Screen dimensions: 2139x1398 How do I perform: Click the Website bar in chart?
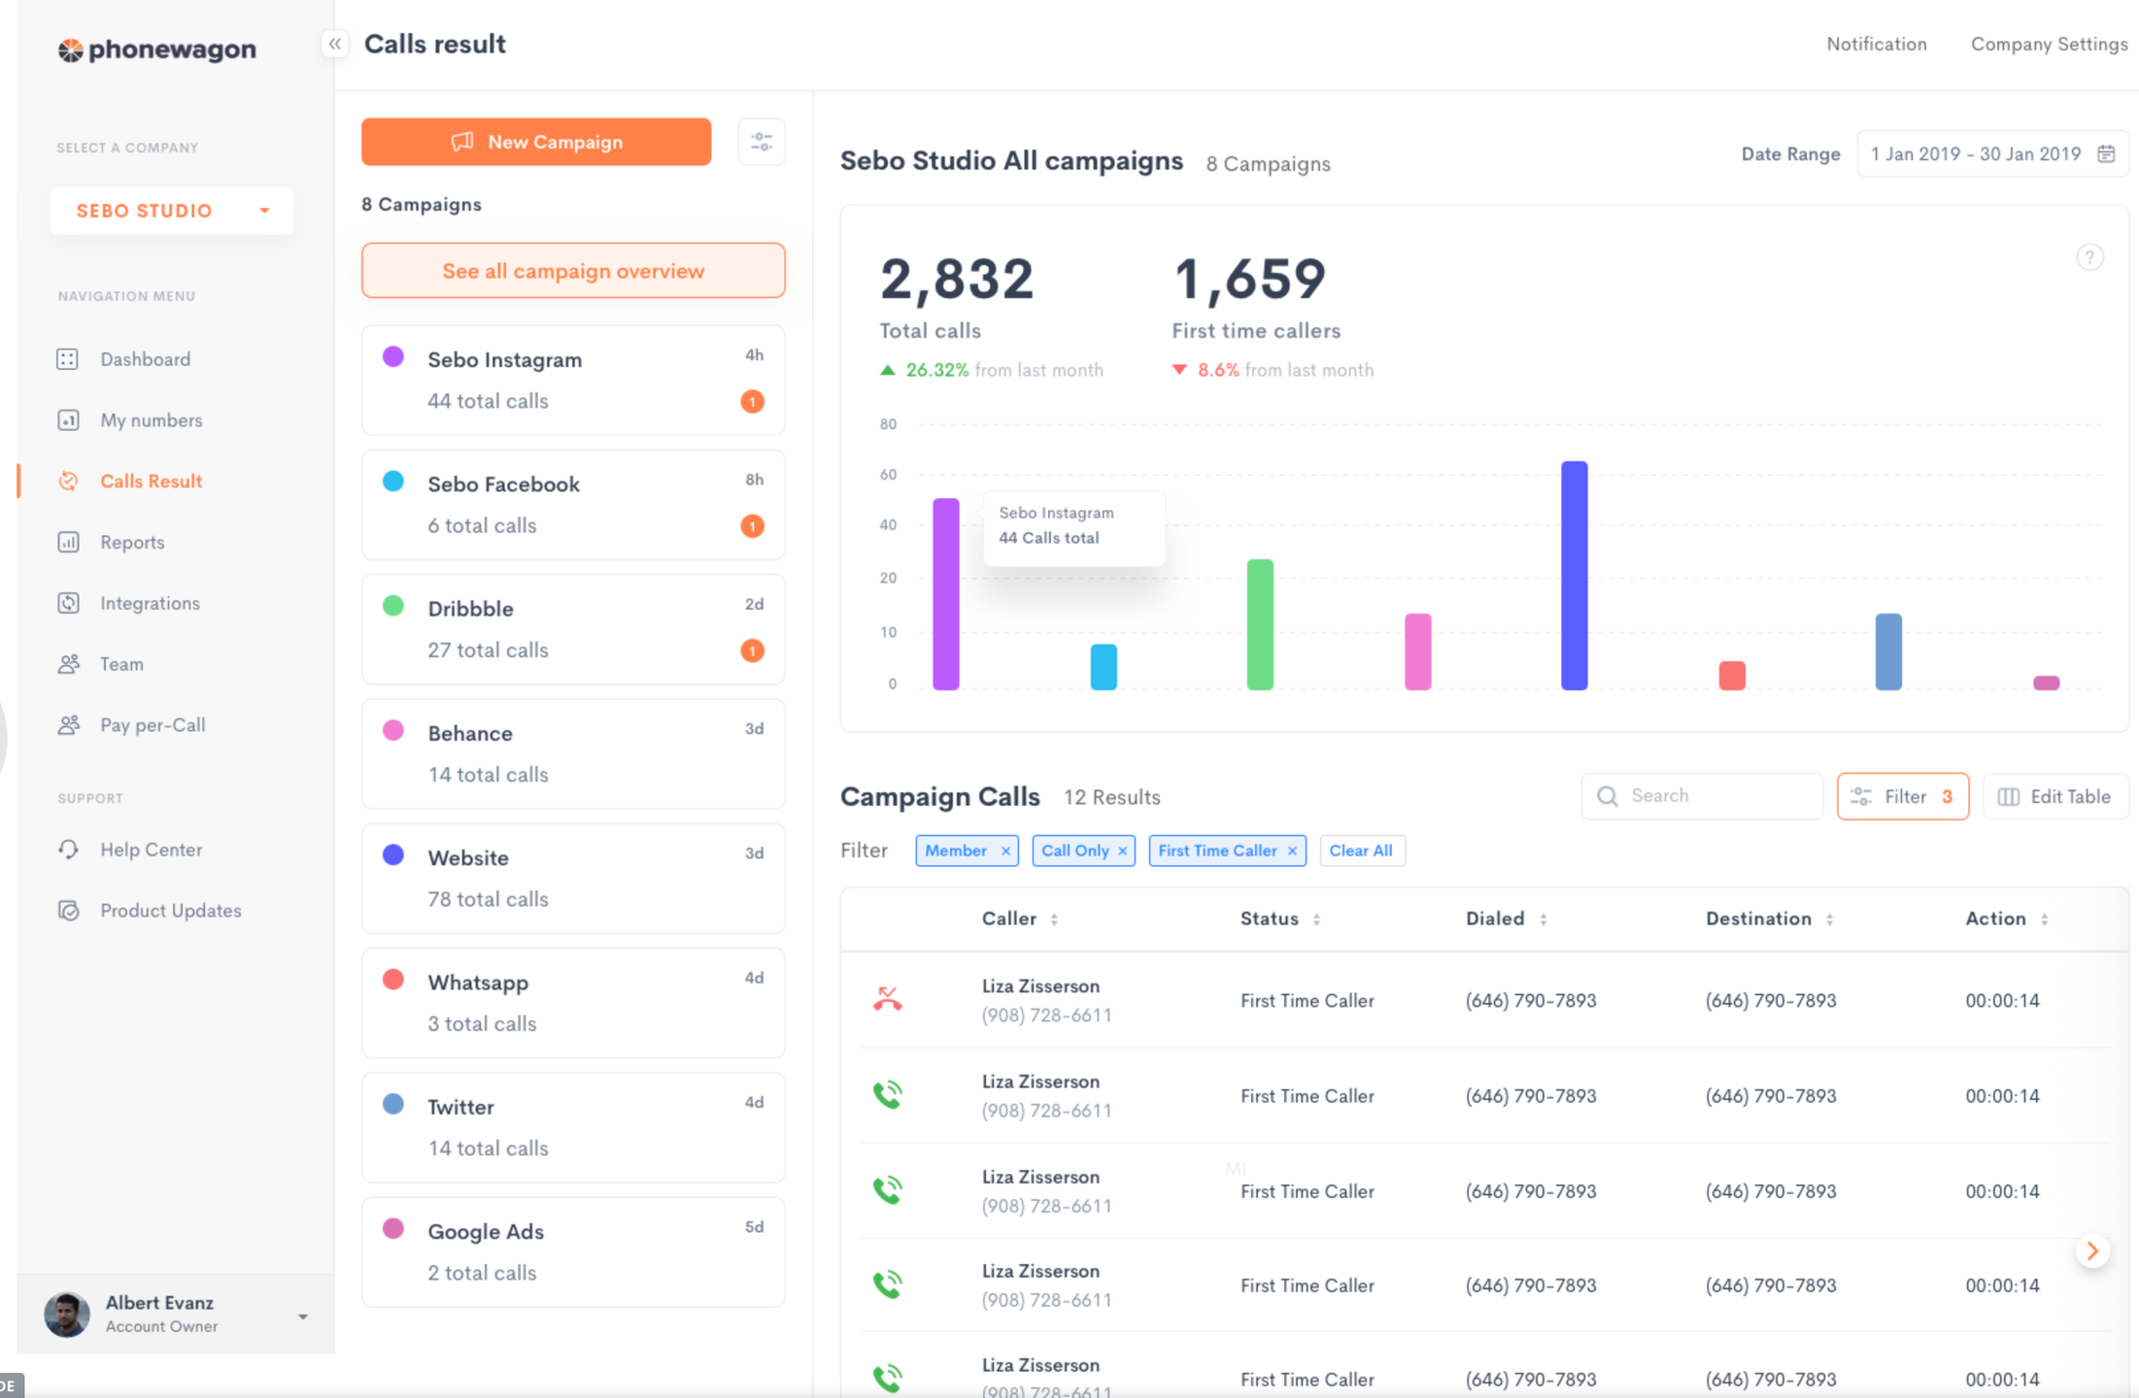coord(1574,575)
